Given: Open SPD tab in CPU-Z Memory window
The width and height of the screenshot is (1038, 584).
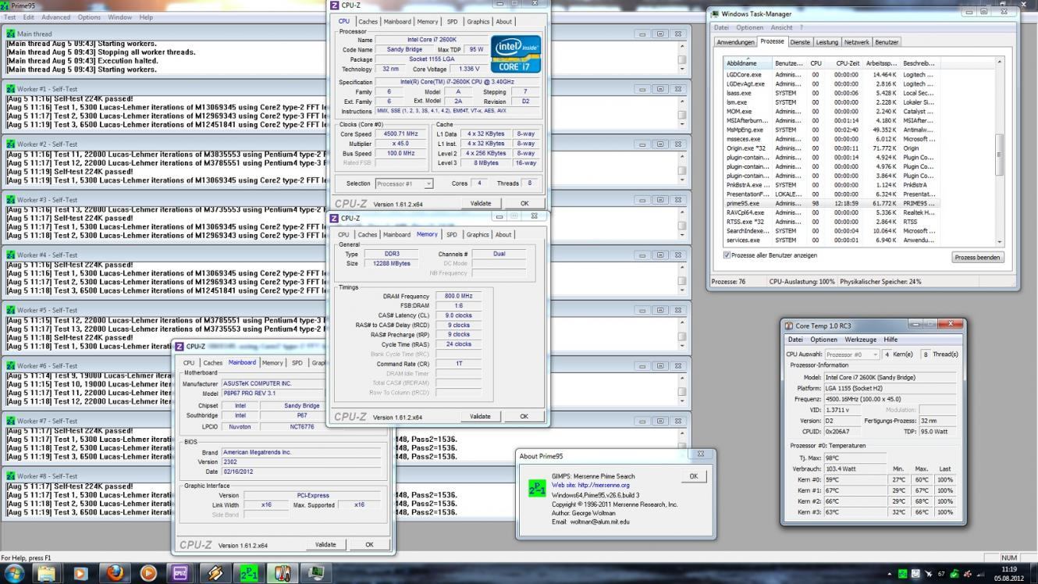Looking at the screenshot, I should click(x=451, y=234).
